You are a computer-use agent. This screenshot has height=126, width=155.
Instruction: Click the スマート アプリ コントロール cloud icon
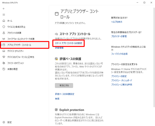click(56, 34)
